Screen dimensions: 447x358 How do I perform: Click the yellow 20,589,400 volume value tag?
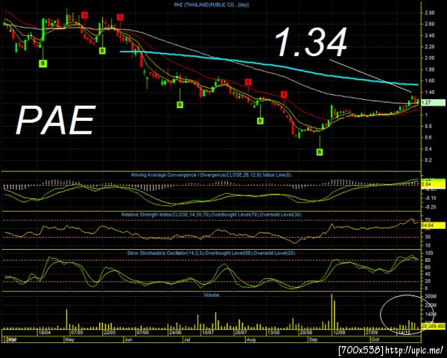[433, 326]
